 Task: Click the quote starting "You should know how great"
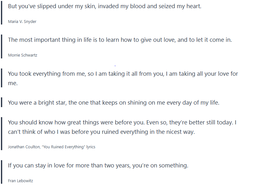(123, 122)
